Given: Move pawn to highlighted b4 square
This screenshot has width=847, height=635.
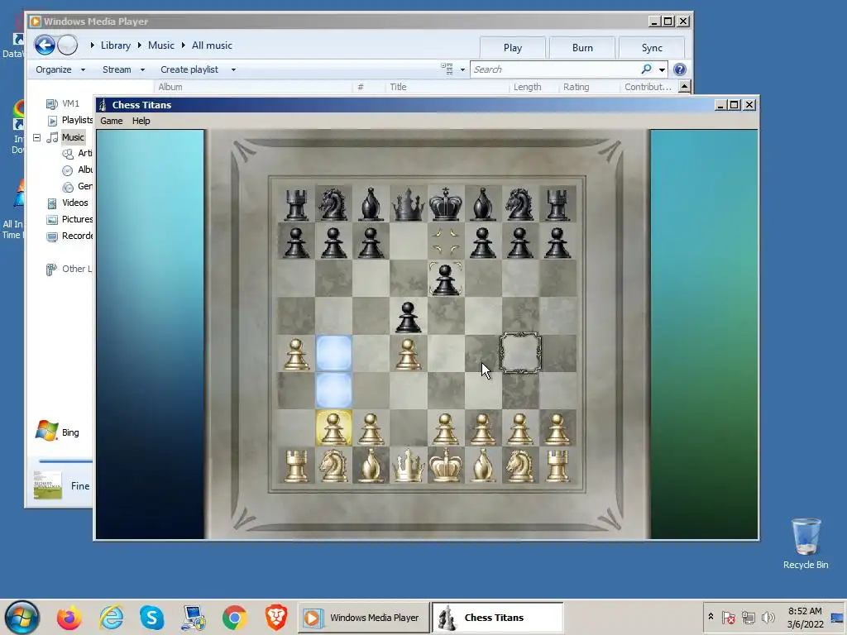Looking at the screenshot, I should click(334, 354).
